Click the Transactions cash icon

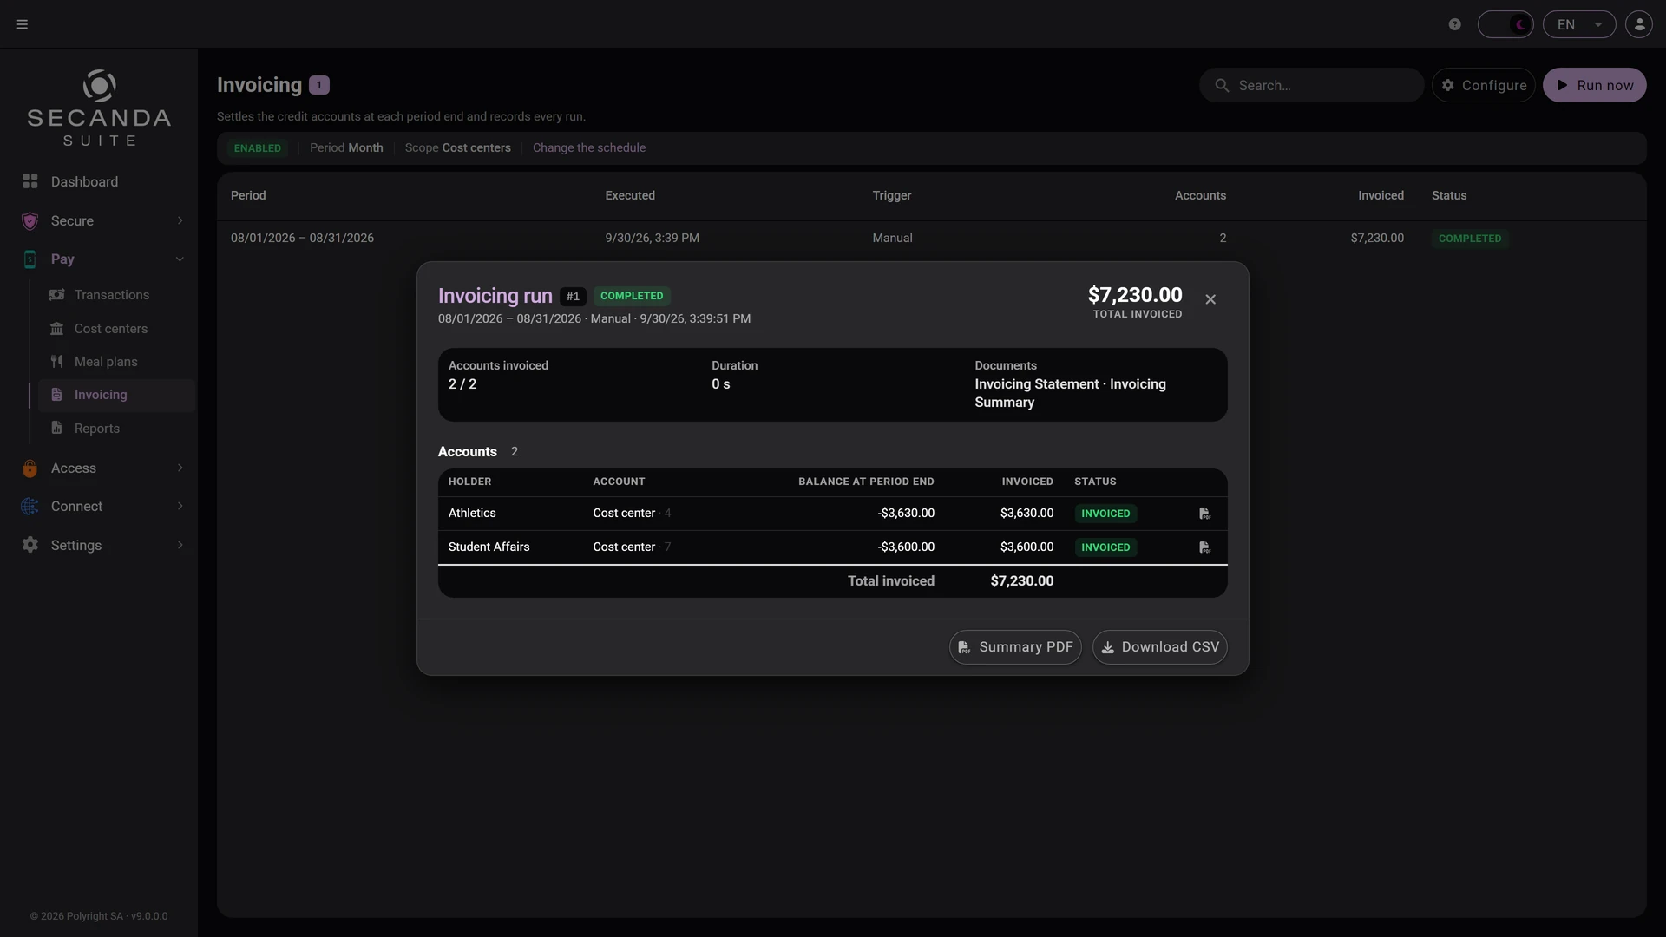click(x=56, y=295)
